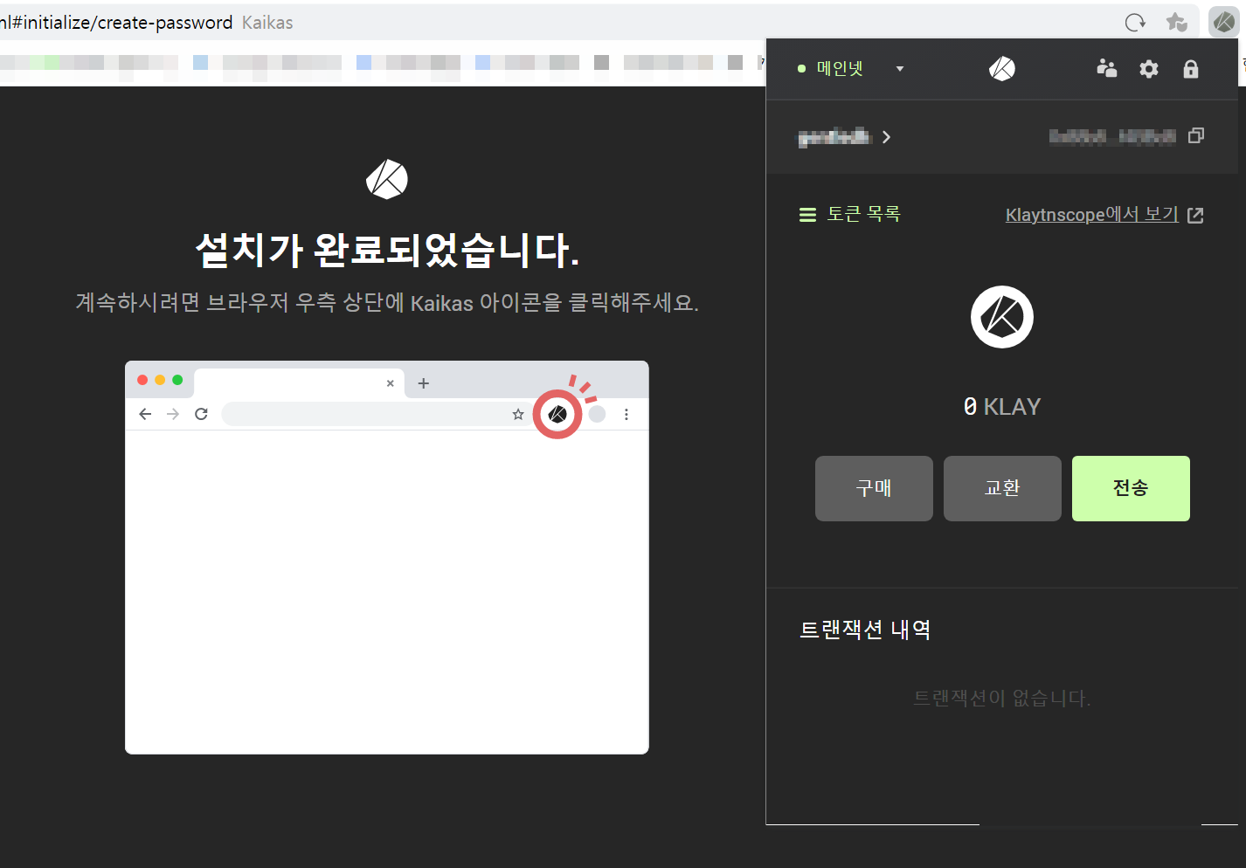1246x868 pixels.
Task: Lock the wallet with padlock icon
Action: pyautogui.click(x=1191, y=69)
